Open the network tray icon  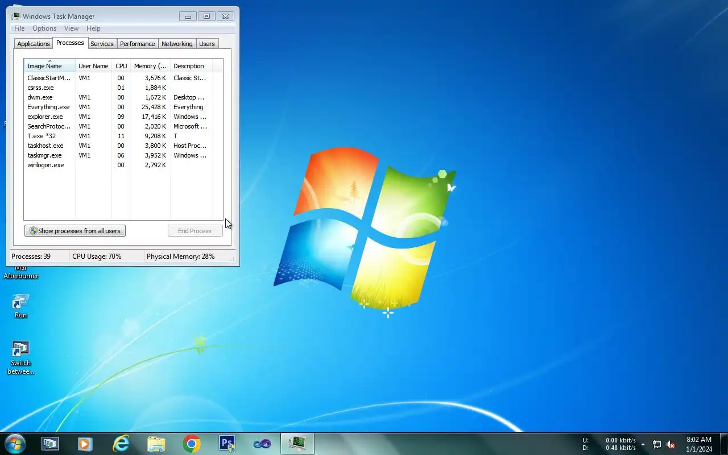pyautogui.click(x=657, y=444)
